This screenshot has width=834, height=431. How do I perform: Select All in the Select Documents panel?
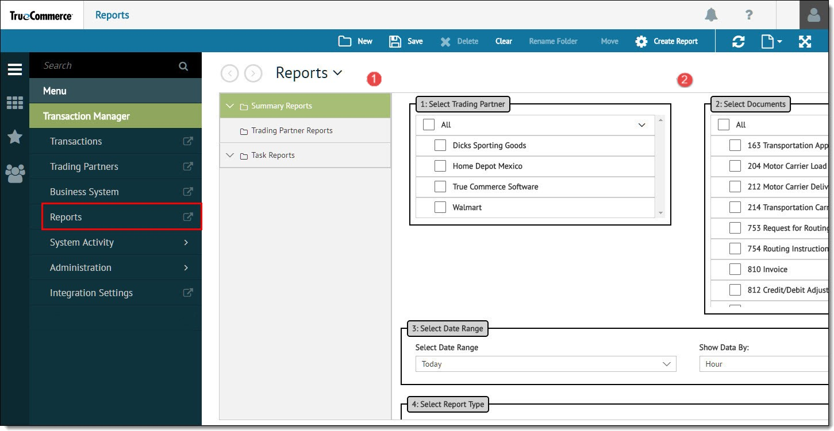click(725, 124)
